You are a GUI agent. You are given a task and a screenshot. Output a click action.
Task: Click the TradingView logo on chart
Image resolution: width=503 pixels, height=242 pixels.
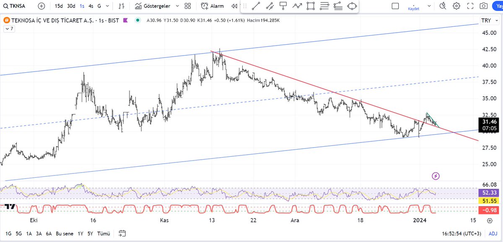9,206
